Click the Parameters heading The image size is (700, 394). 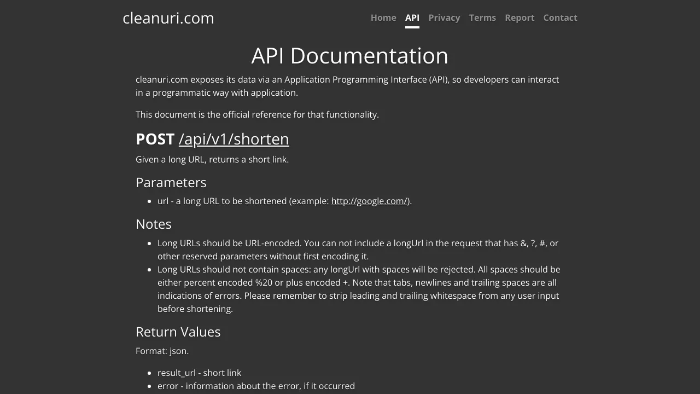click(x=171, y=182)
